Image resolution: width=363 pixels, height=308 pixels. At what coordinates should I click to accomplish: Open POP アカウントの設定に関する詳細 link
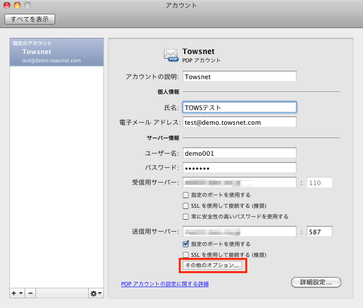[165, 284]
